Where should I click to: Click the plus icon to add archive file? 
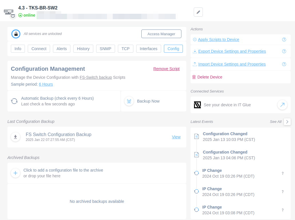pyautogui.click(x=15, y=173)
